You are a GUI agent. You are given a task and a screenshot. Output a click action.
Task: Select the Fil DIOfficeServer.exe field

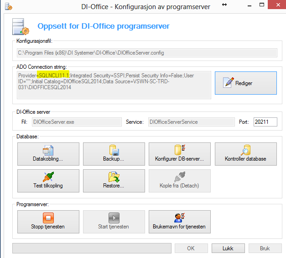77,122
